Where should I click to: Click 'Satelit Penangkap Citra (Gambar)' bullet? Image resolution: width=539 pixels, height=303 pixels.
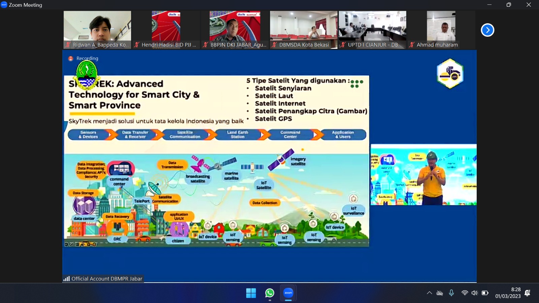311,111
